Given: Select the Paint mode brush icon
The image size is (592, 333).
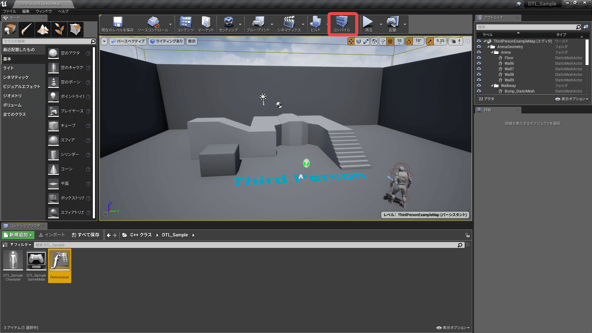Looking at the screenshot, I should point(26,30).
